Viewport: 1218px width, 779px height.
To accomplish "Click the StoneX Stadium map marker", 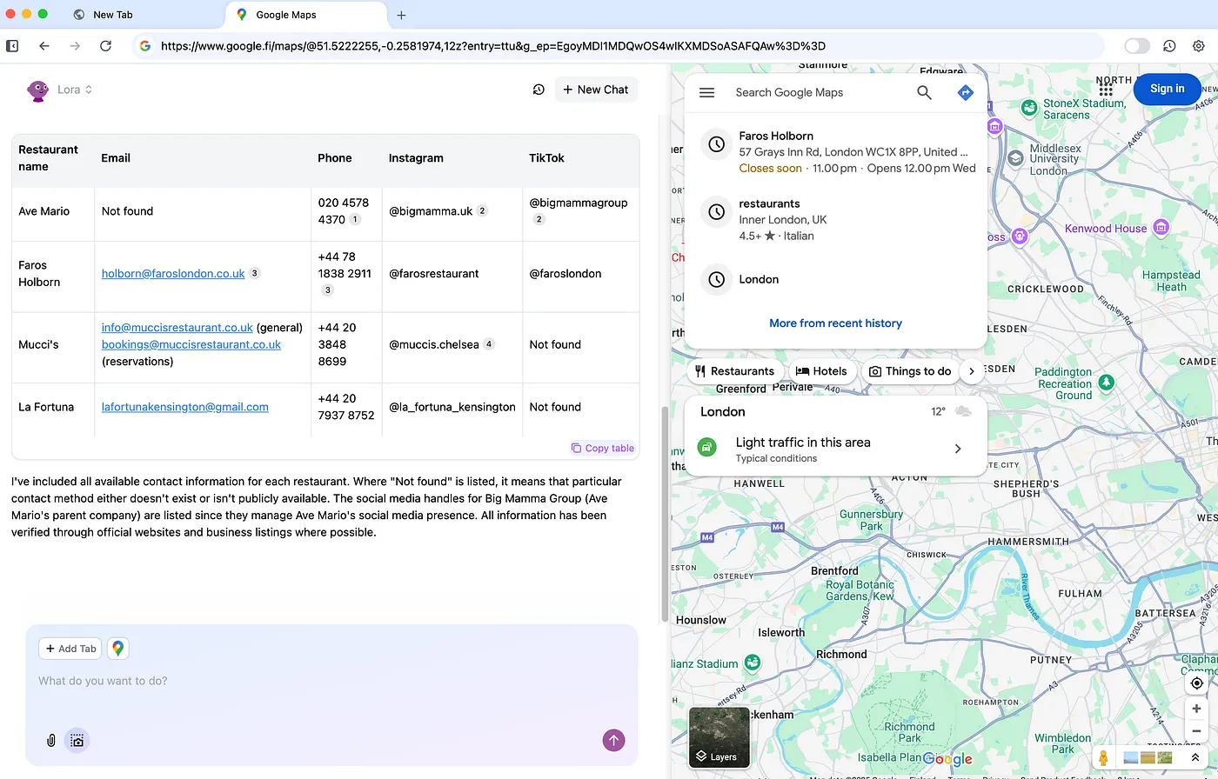I will pos(1027,108).
